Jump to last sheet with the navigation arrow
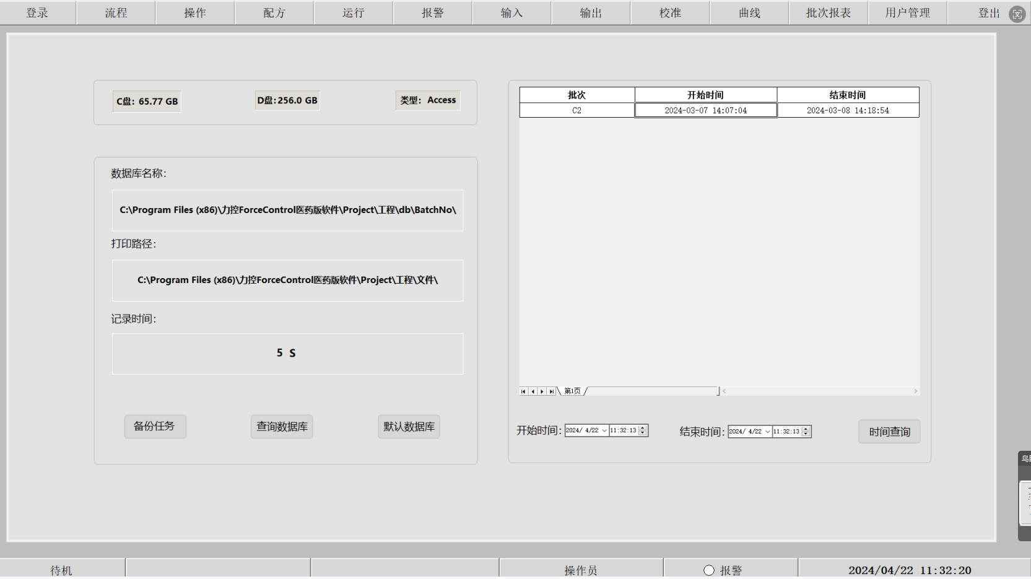1031x579 pixels. (551, 391)
